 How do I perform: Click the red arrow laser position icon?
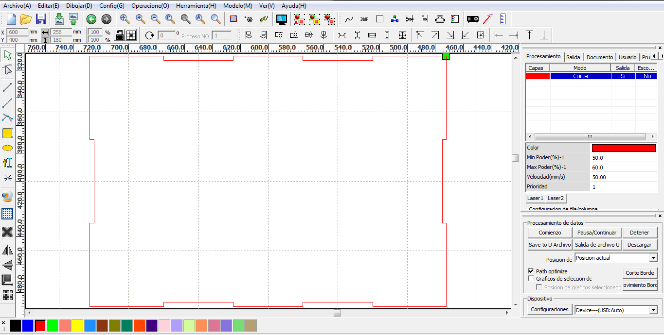click(487, 19)
